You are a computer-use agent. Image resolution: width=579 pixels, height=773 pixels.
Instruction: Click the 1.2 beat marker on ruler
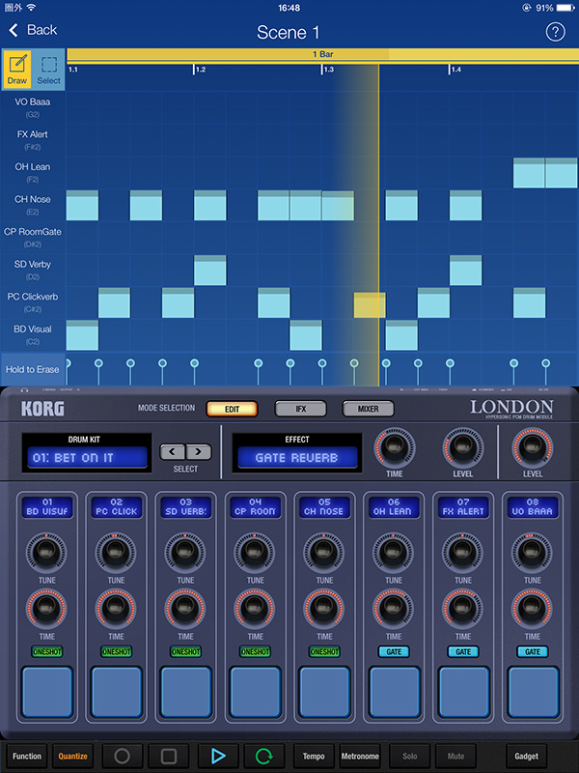pyautogui.click(x=200, y=70)
